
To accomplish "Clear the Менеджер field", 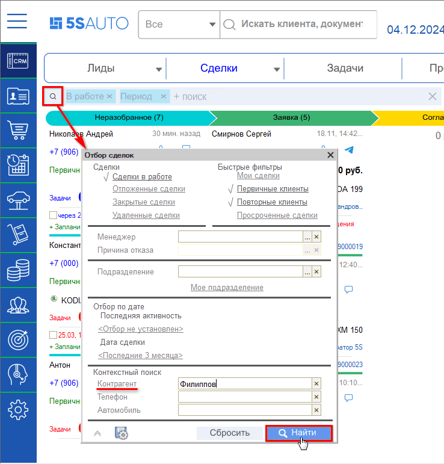I will click(316, 237).
